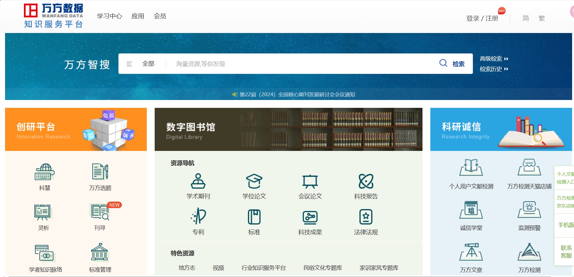Switch to simplified Chinese 简
Viewport: 574px width, 277px height.
(x=525, y=18)
